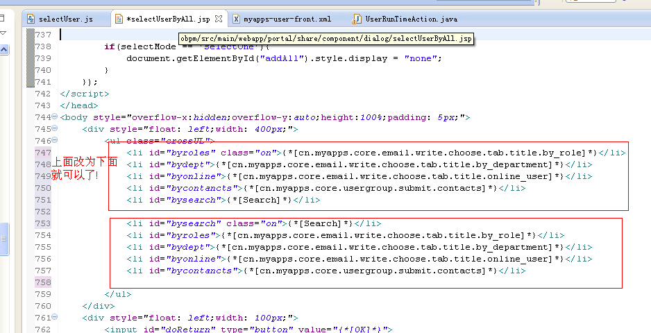This screenshot has height=333, width=651.
Task: Click line 747 byroles item with class="on"
Action: pos(375,153)
